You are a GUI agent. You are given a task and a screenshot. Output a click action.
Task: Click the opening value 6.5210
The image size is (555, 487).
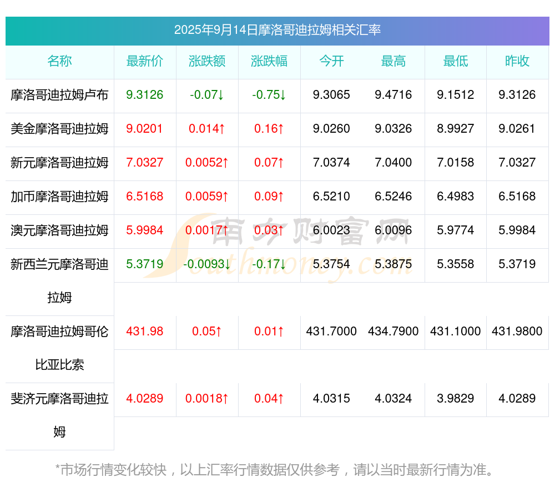tap(331, 196)
